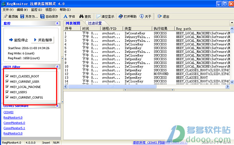Click the 版权所有 CEIWEI status bar link

[160, 142]
